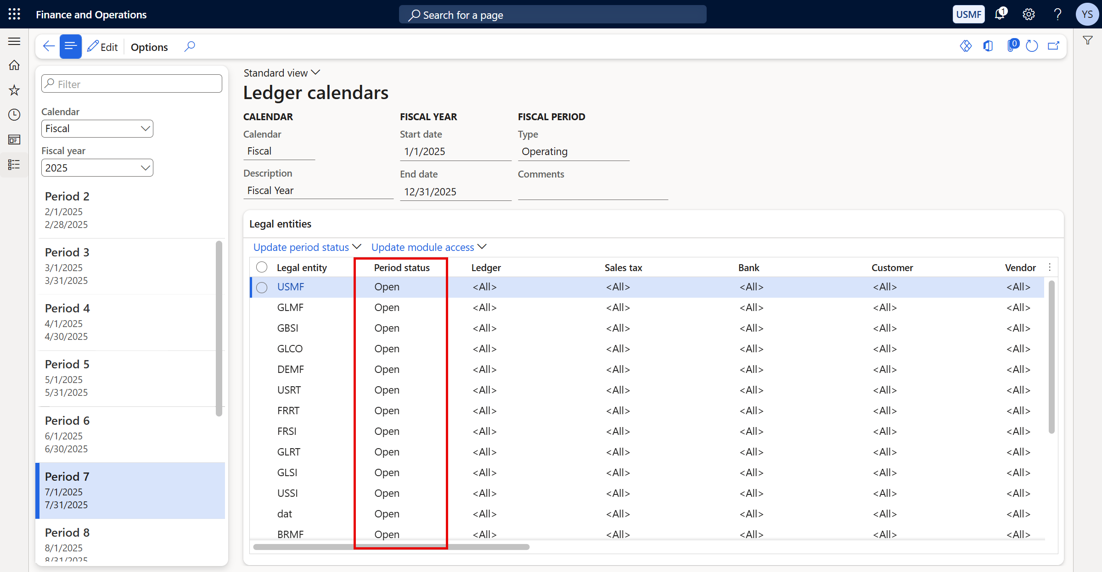Open Recent items using the clock icon
Image resolution: width=1102 pixels, height=572 pixels.
tap(14, 115)
